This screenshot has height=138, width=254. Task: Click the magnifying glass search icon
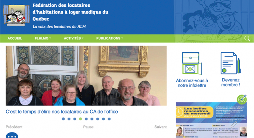(247, 39)
